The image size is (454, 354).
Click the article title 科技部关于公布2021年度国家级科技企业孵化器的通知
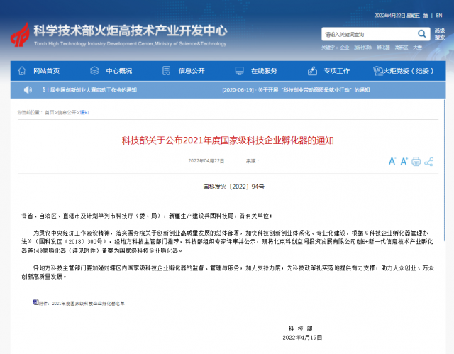point(228,140)
